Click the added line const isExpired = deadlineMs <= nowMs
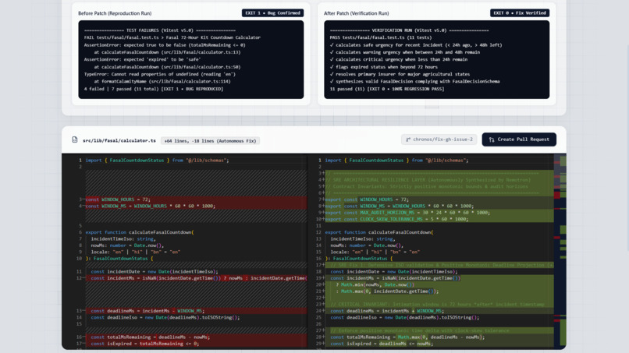This screenshot has height=353, width=629. [439, 344]
